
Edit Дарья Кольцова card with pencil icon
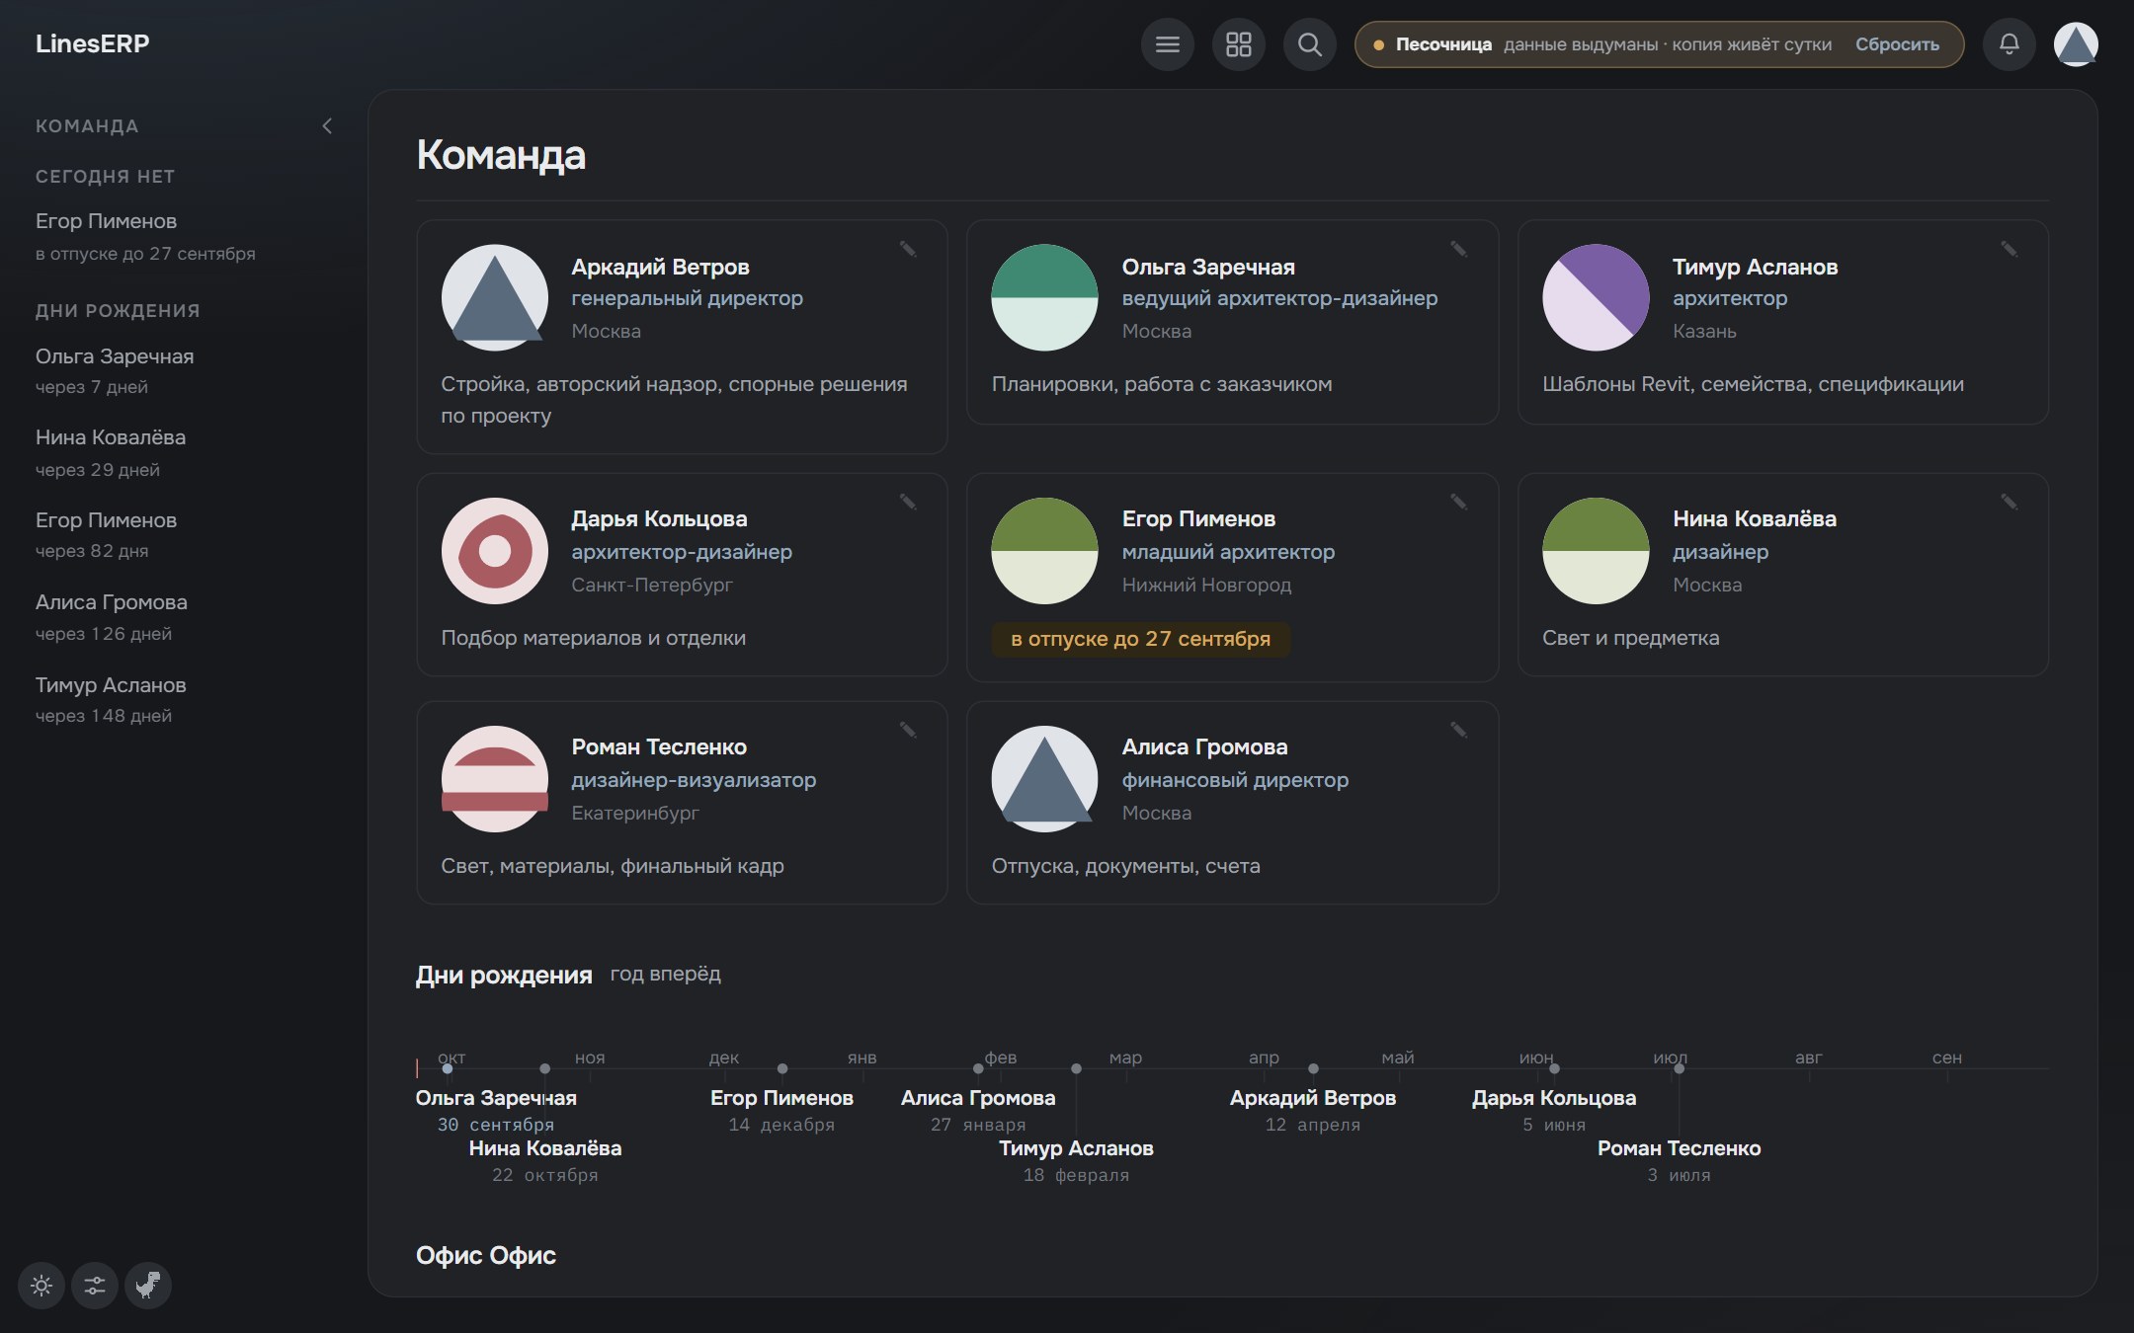[x=908, y=502]
